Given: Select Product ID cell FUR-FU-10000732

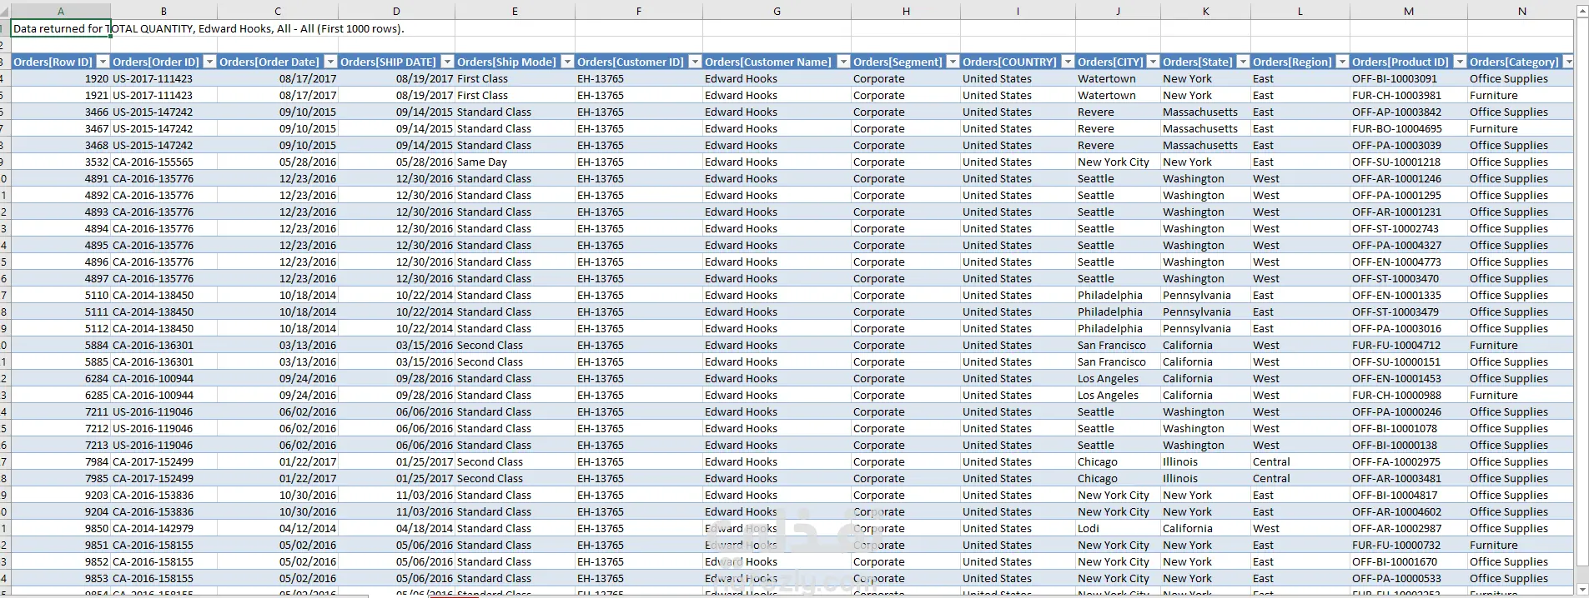Looking at the screenshot, I should [1409, 545].
